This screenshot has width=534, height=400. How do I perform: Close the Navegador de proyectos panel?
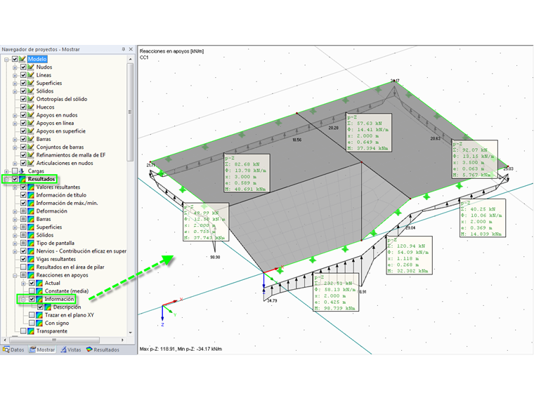coord(131,49)
